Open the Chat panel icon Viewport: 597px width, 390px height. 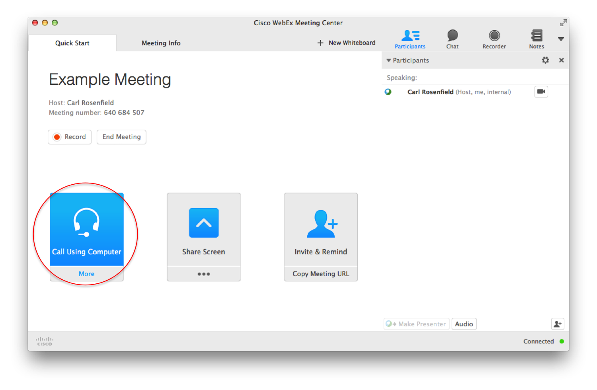click(453, 39)
